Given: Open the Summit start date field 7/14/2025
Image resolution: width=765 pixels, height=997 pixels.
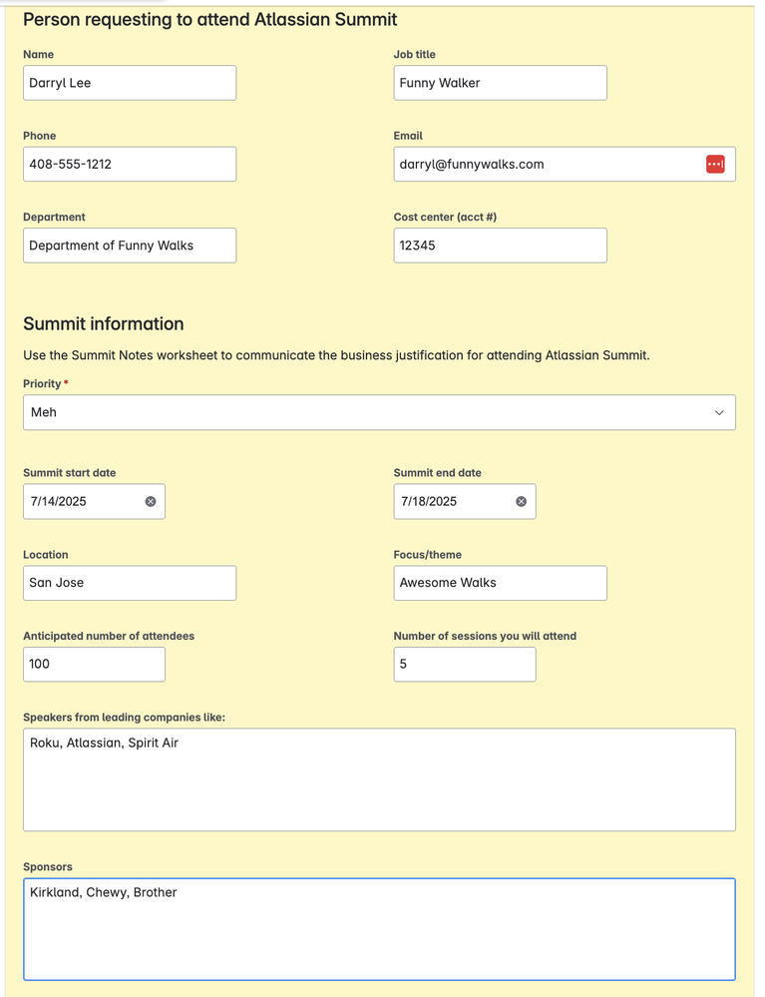Looking at the screenshot, I should click(94, 501).
